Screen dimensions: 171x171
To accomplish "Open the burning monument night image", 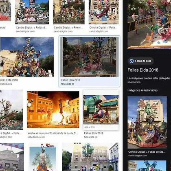I will point(53,110).
